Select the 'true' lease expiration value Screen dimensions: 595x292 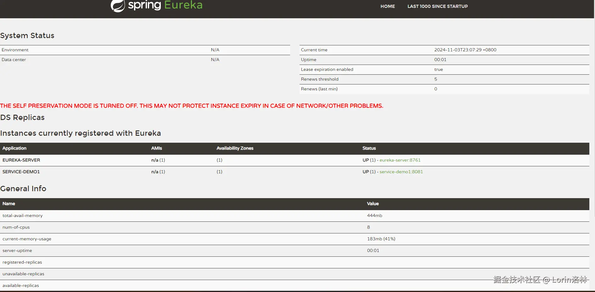coord(439,69)
